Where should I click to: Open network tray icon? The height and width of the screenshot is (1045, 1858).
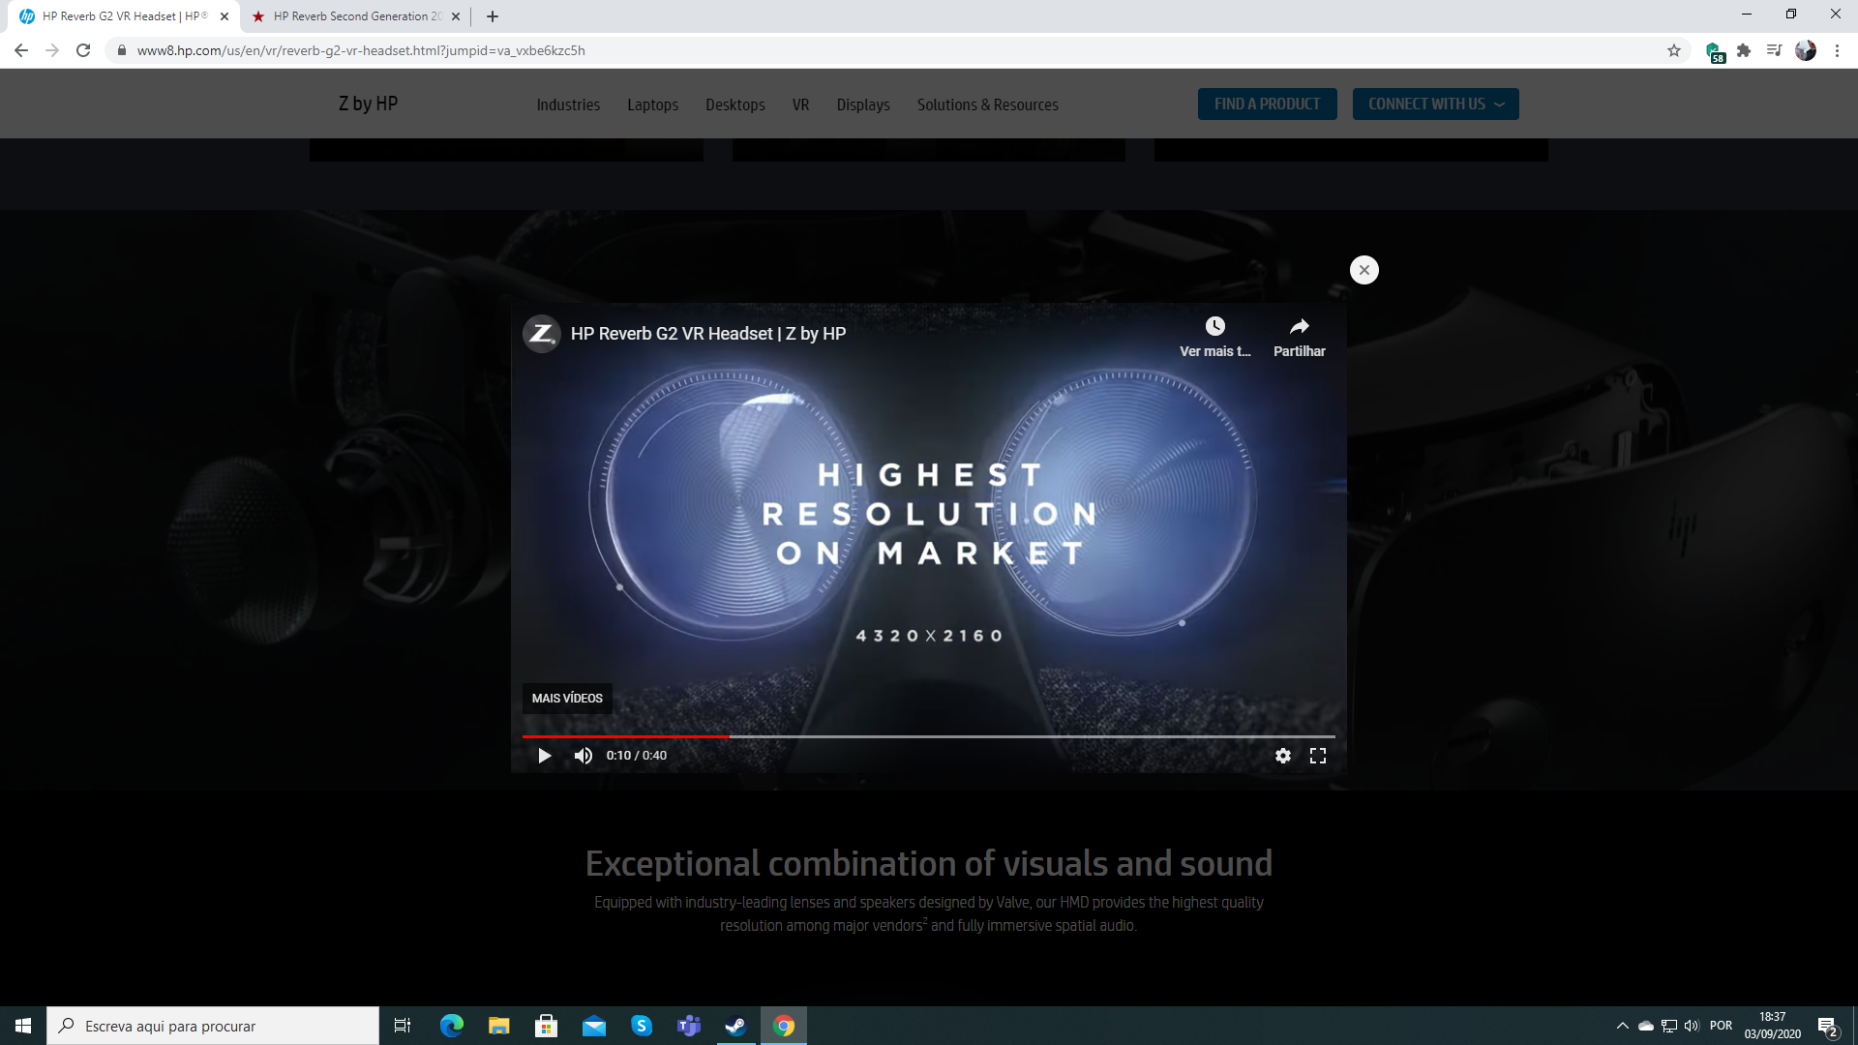click(1669, 1026)
